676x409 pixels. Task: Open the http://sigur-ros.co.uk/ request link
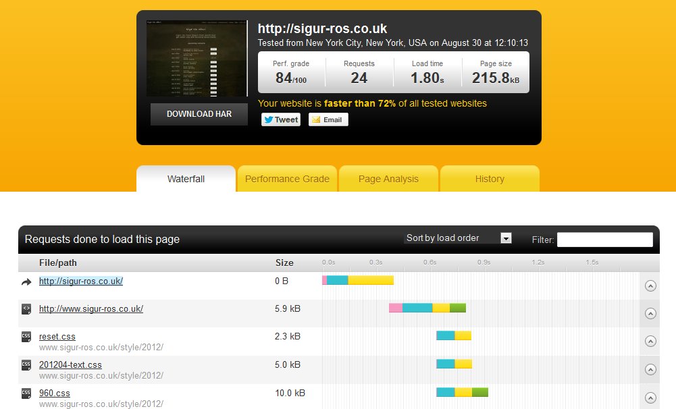pyautogui.click(x=81, y=281)
